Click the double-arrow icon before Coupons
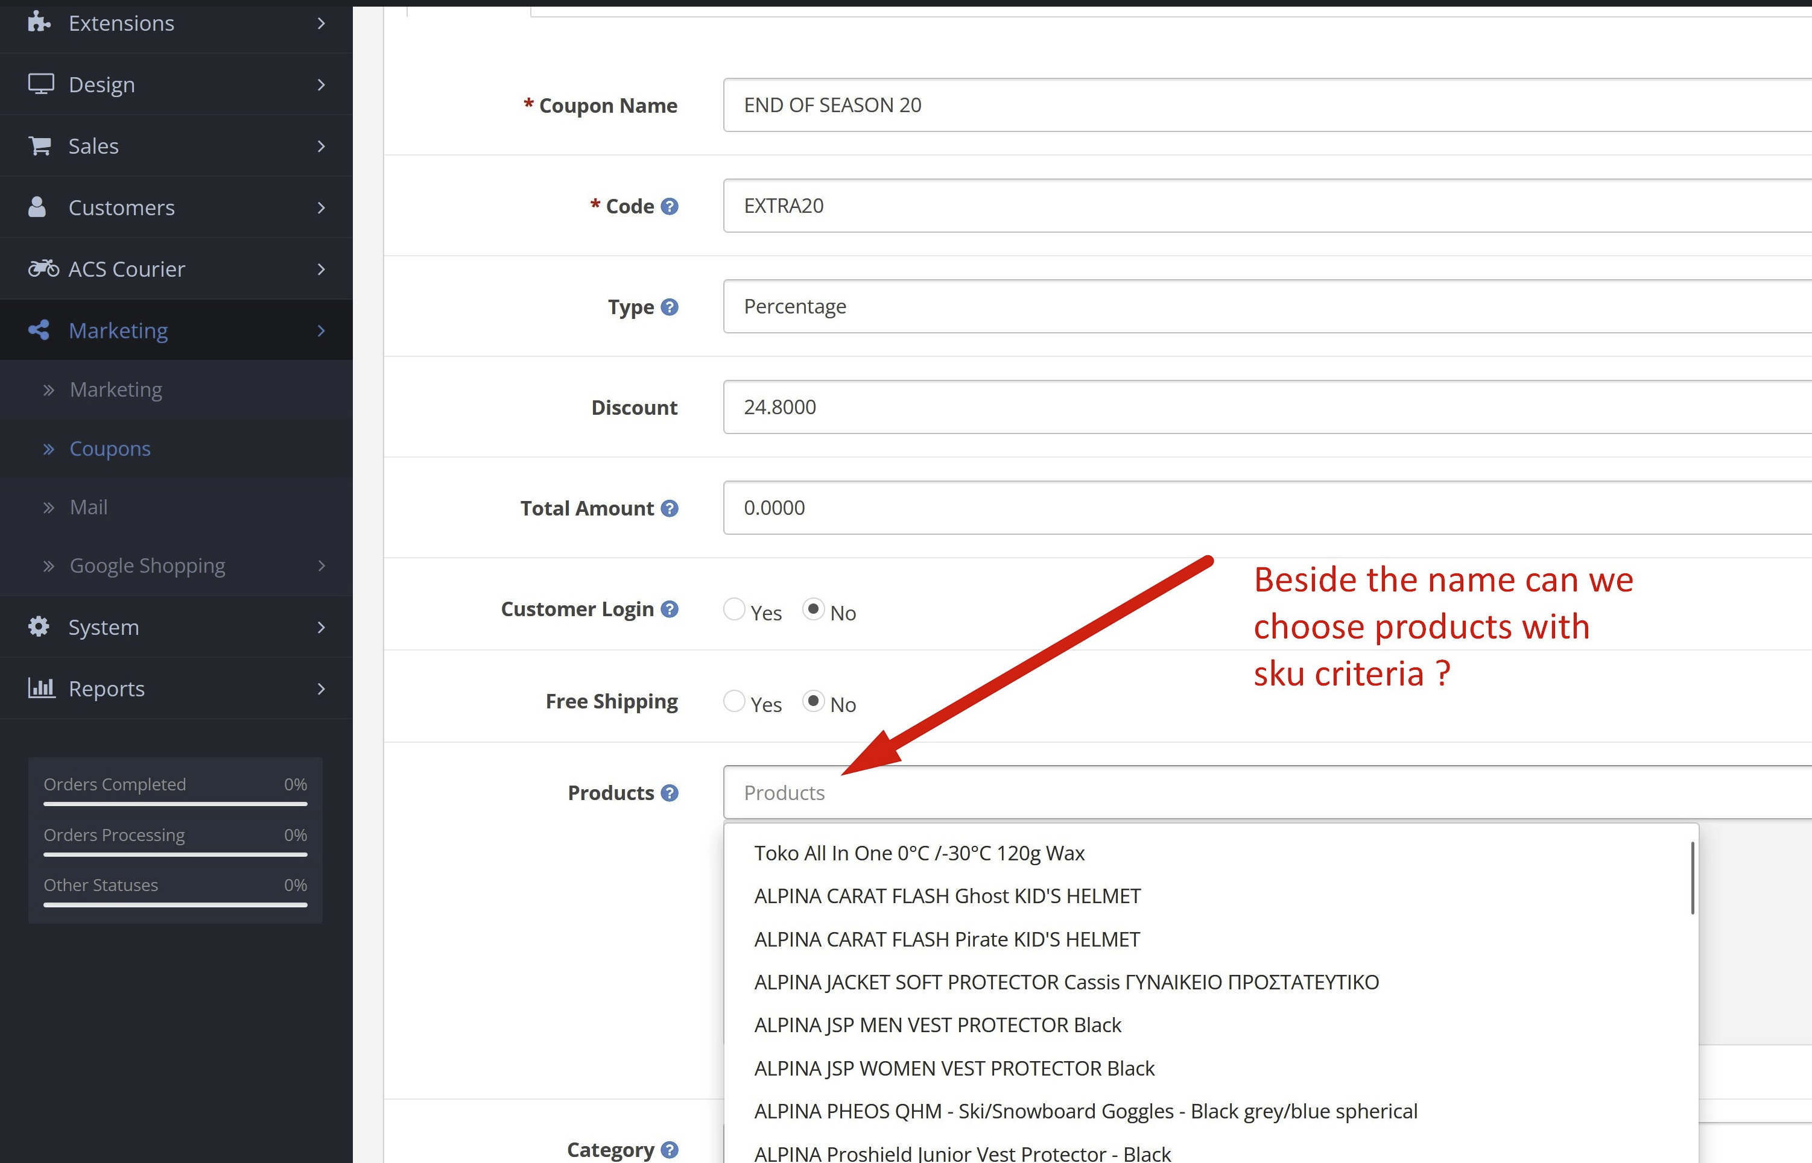1812x1163 pixels. 49,449
